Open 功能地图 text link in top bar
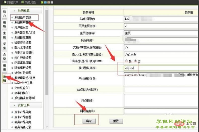199x132 pixels. (x=31, y=2)
